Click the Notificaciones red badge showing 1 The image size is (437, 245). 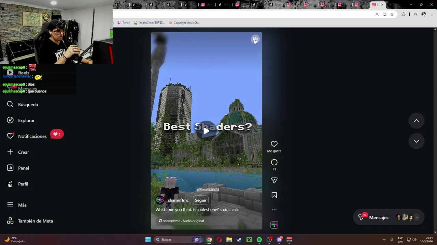57,134
